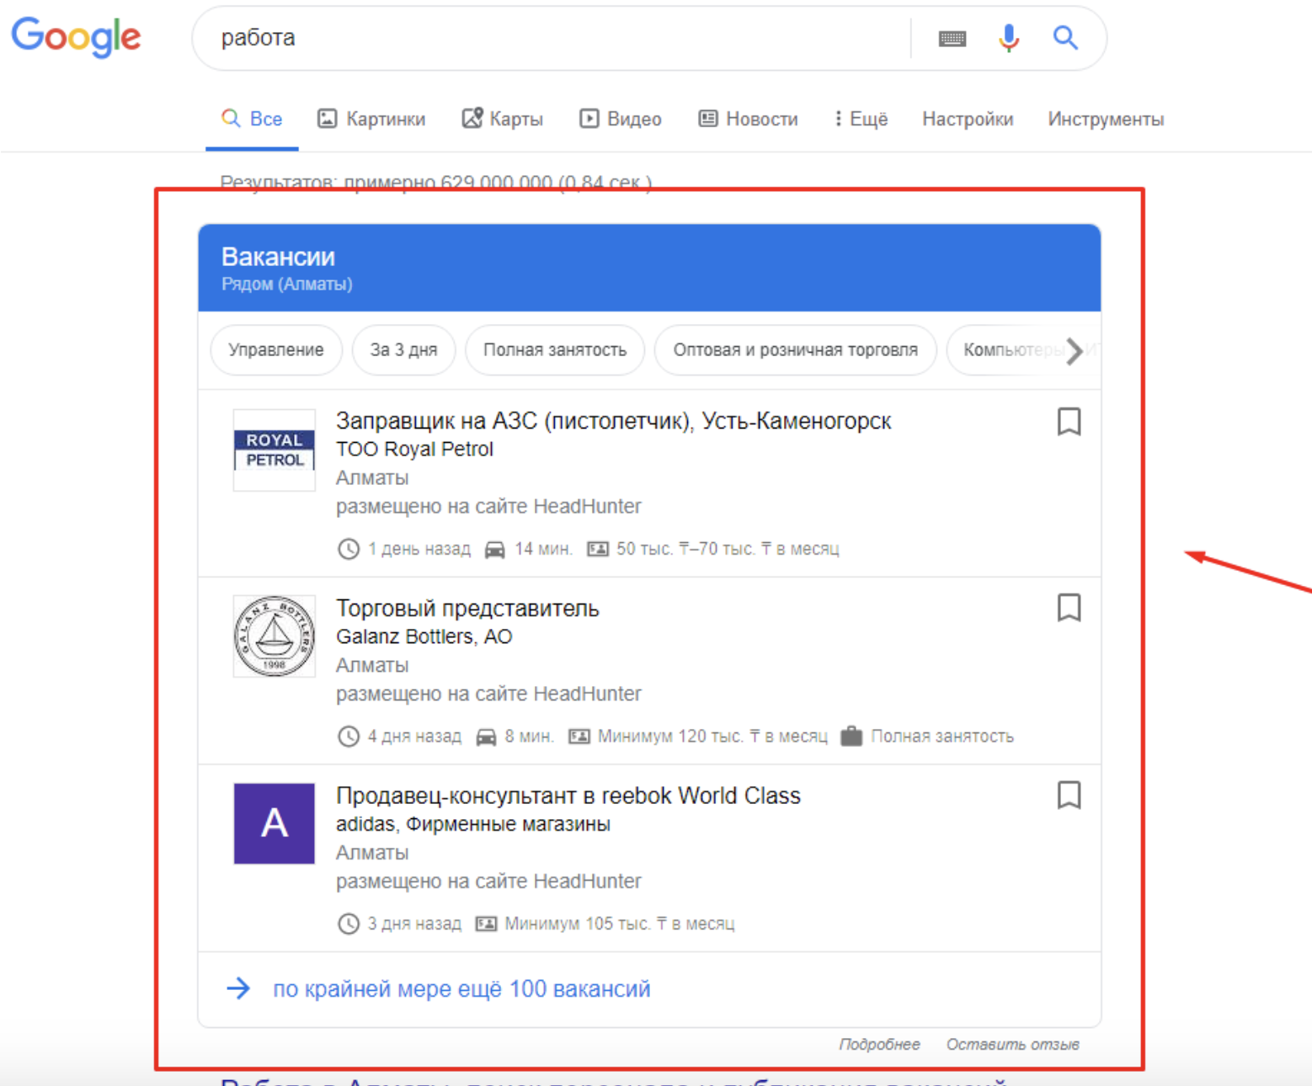Image resolution: width=1312 pixels, height=1086 pixels.
Task: Open the ещё 100 вакансий link
Action: point(461,988)
